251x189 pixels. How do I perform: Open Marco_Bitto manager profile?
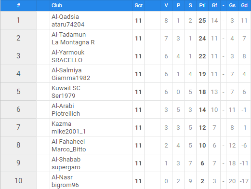69,149
